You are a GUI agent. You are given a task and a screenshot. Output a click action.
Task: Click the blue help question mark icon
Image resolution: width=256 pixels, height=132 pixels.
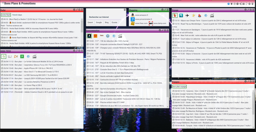tap(229, 4)
